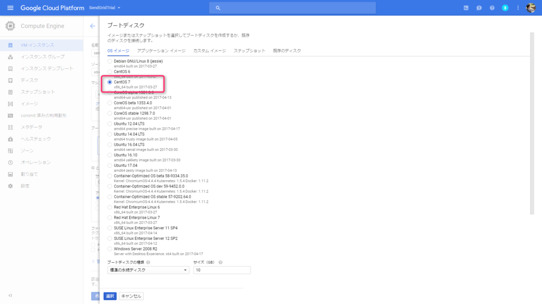
Task: Click the dialog vertical scrollbar
Action: 532,123
